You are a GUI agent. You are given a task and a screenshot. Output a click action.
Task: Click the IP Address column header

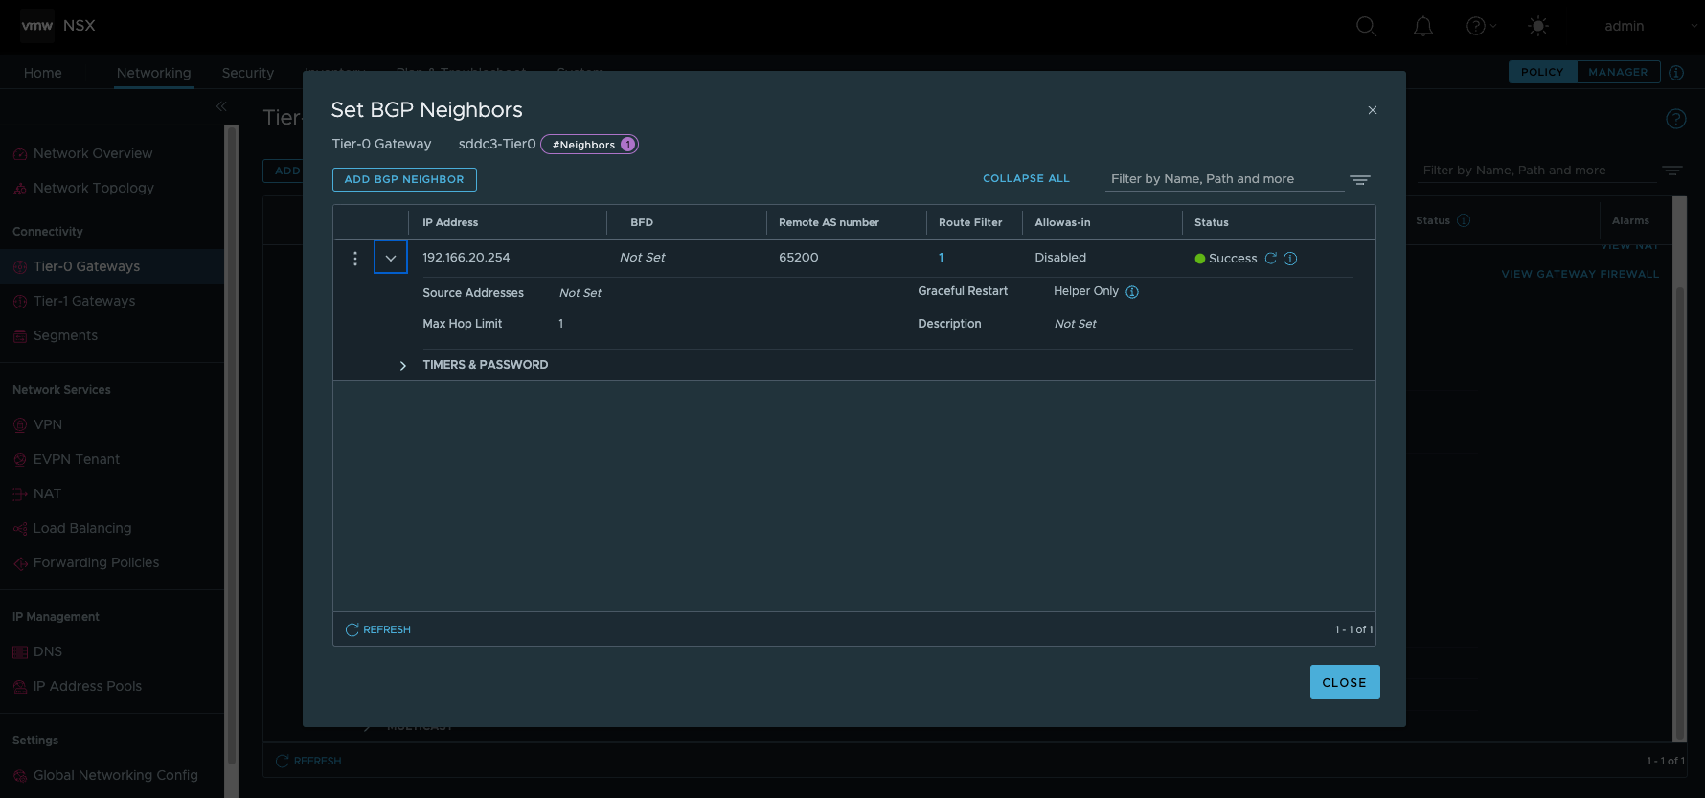point(450,222)
